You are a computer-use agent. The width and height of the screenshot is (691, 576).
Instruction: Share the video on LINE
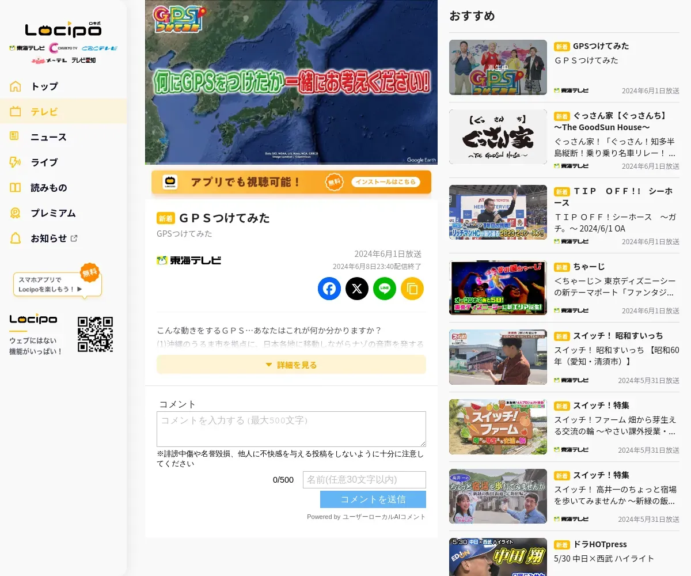coord(385,289)
